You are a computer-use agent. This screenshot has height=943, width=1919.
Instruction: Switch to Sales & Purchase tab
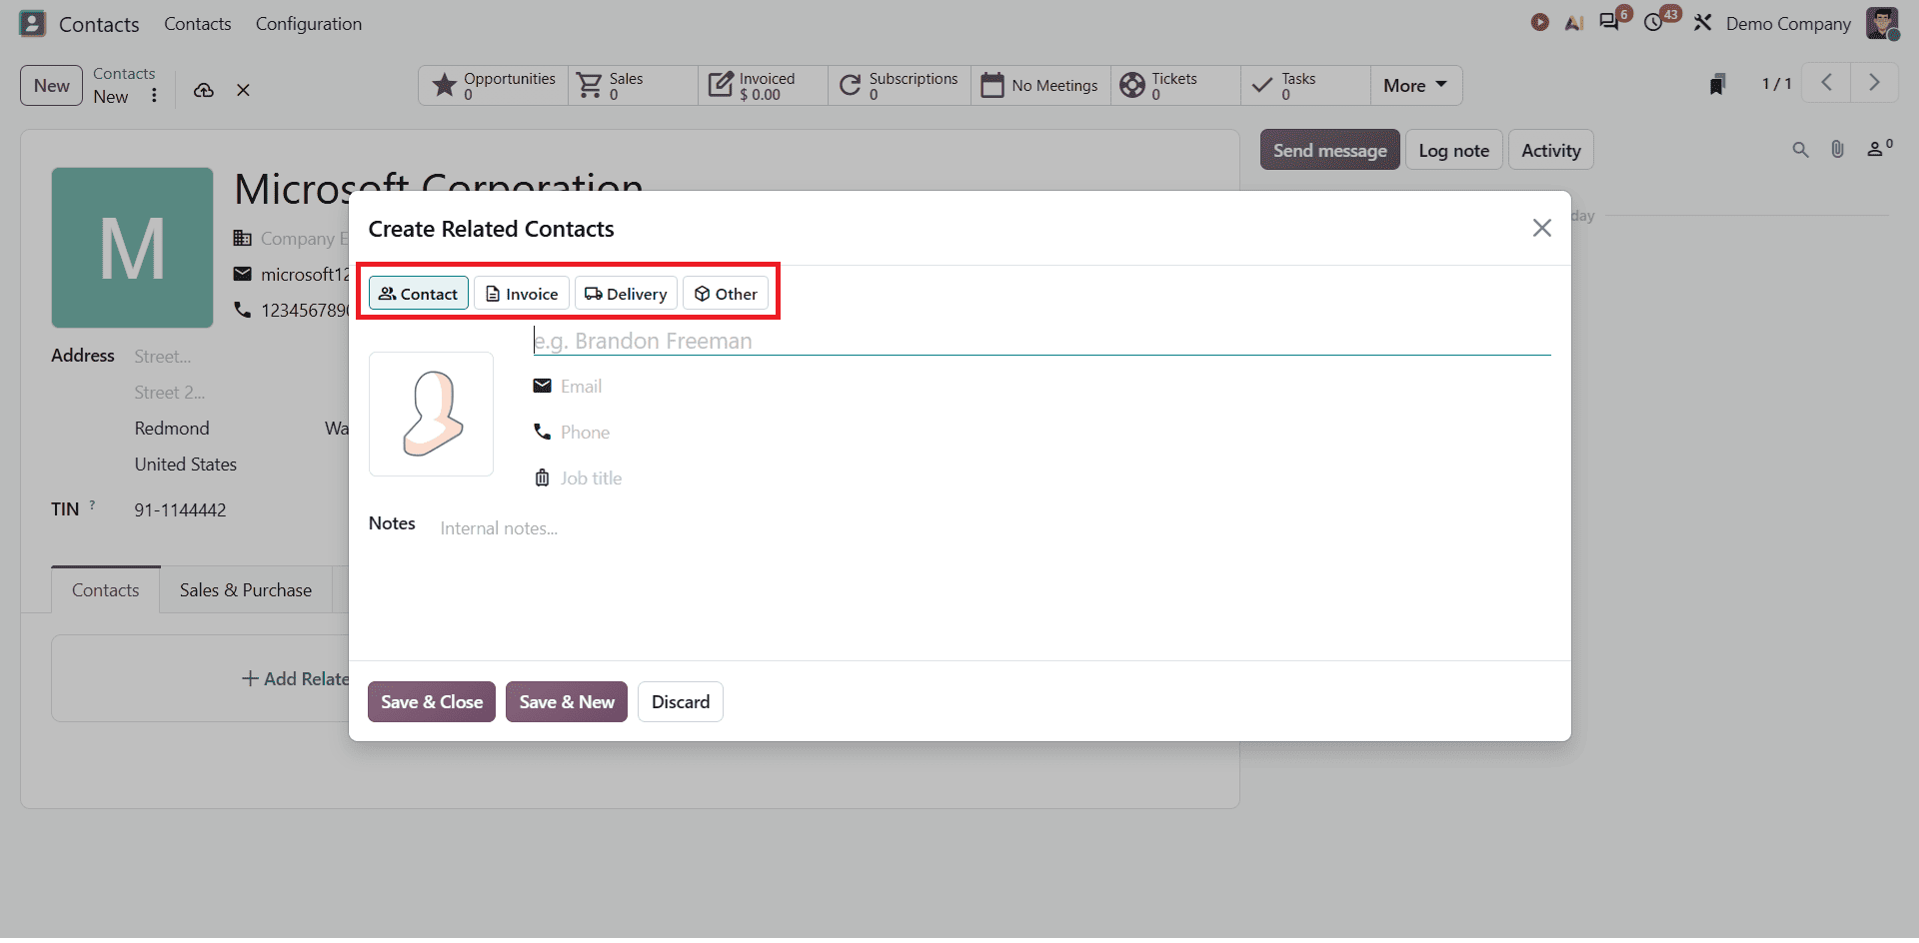click(x=246, y=590)
